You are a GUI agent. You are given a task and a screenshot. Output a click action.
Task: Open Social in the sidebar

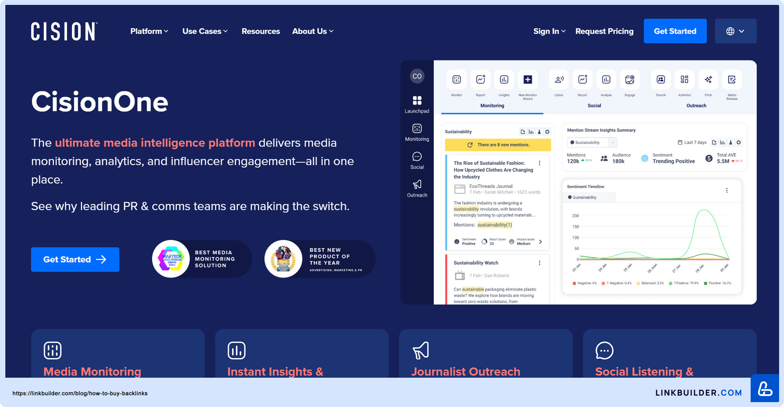coord(417,160)
